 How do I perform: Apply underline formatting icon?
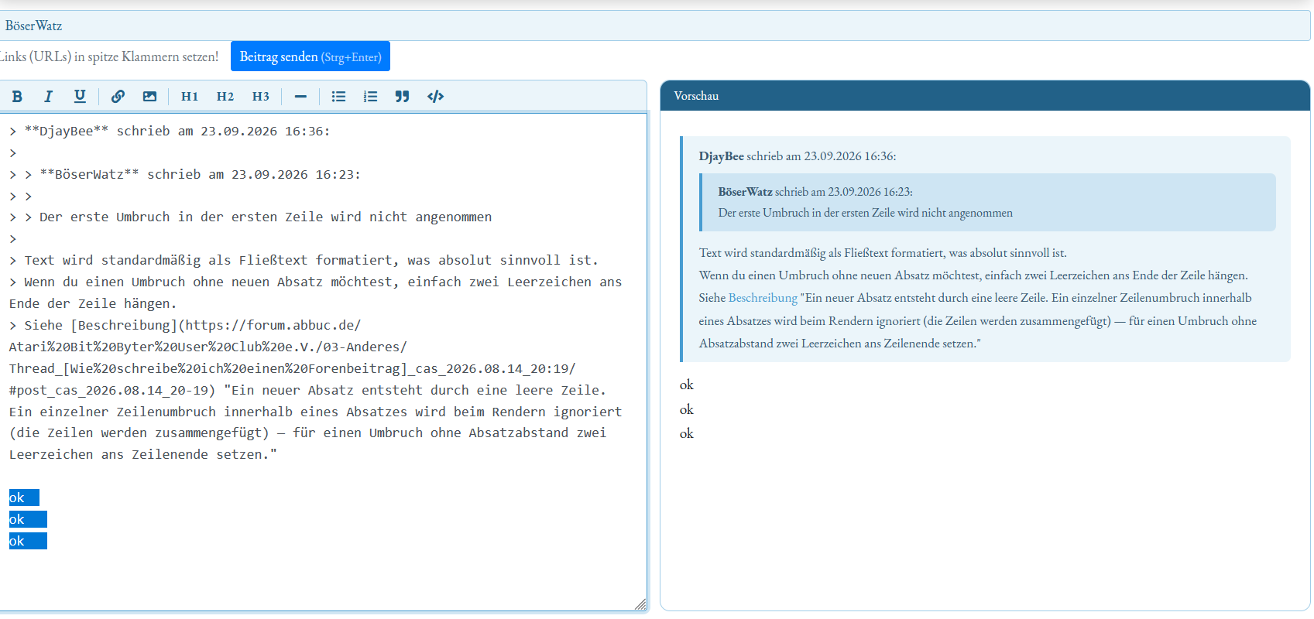tap(80, 97)
